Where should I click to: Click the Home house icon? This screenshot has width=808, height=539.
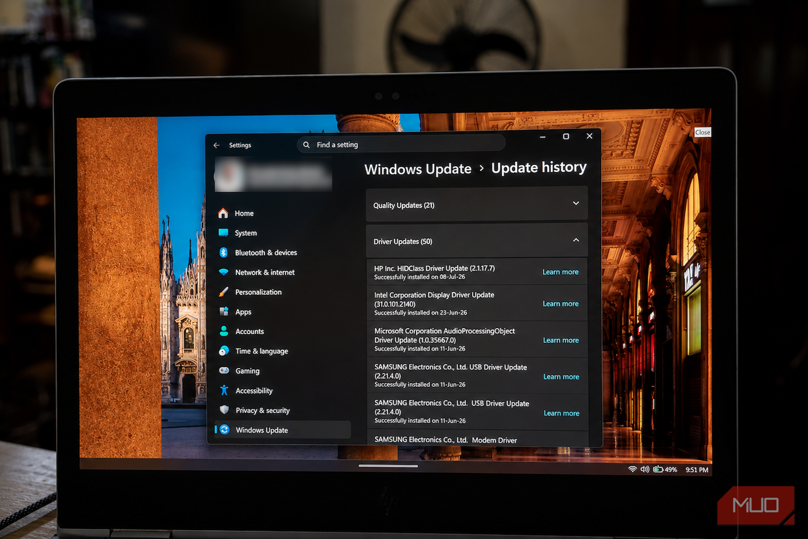[223, 213]
